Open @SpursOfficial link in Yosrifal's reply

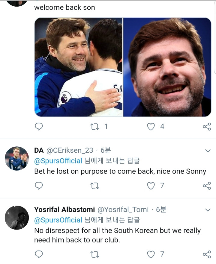coord(58,220)
